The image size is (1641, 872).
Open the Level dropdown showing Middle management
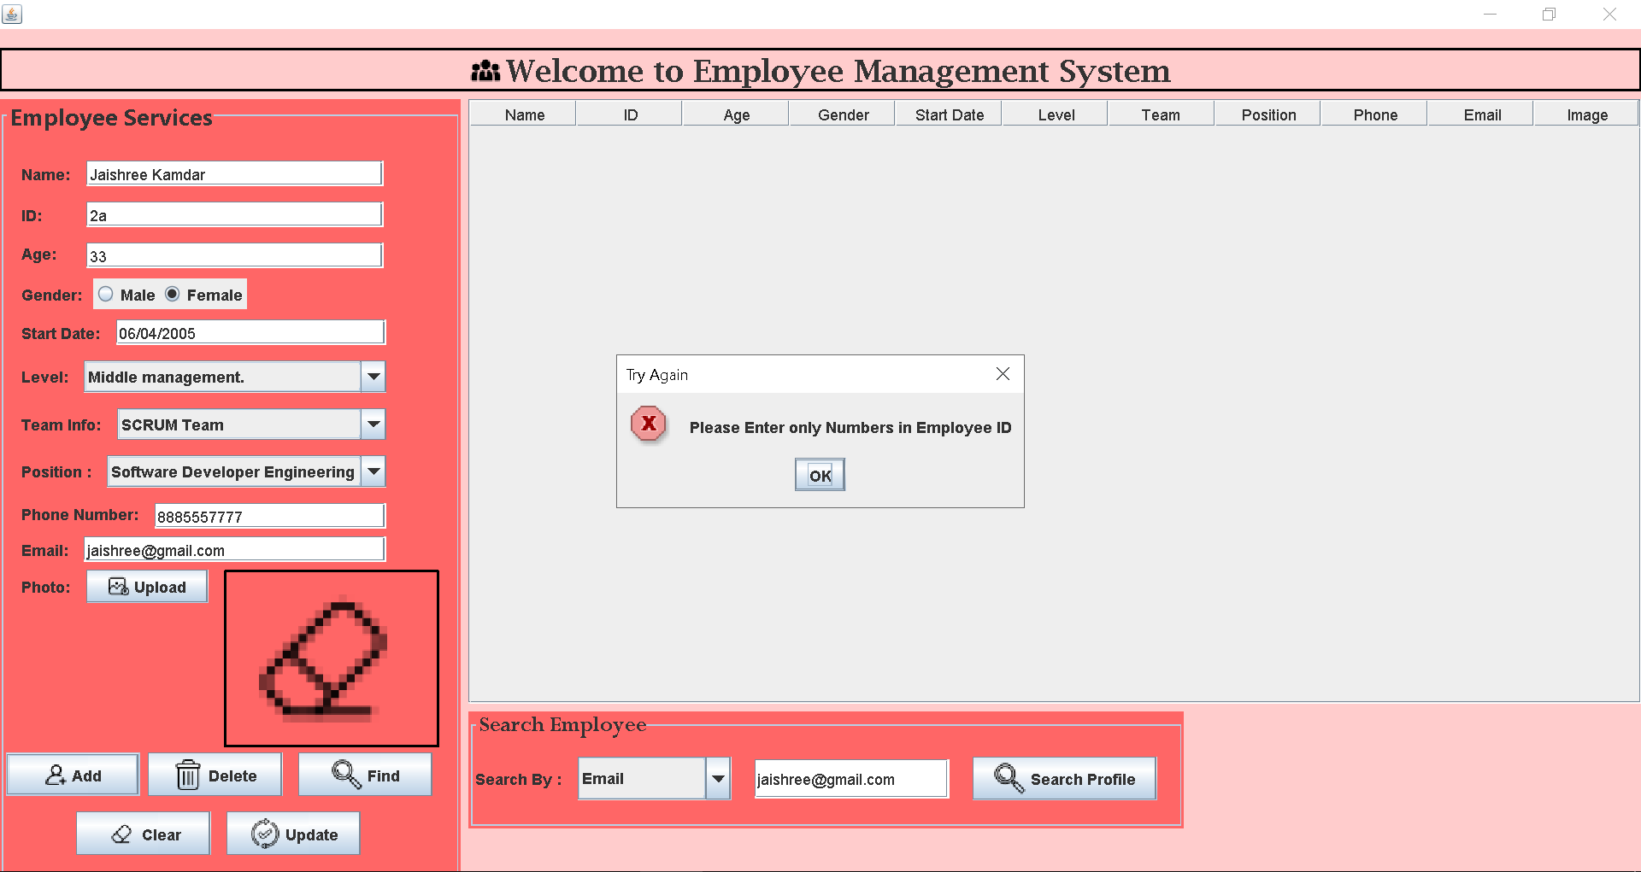pyautogui.click(x=373, y=377)
